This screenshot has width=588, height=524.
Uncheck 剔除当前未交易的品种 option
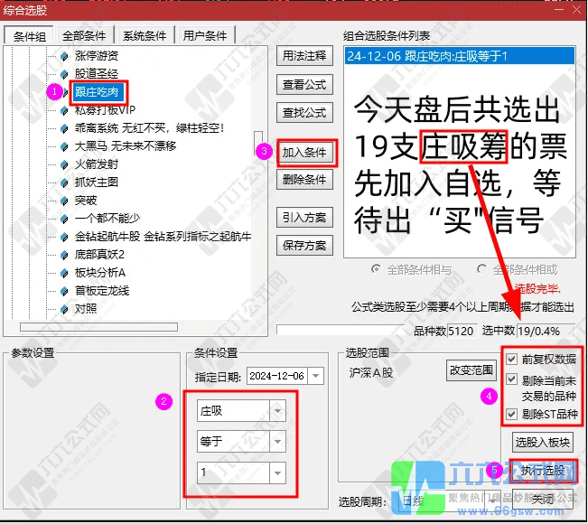513,379
